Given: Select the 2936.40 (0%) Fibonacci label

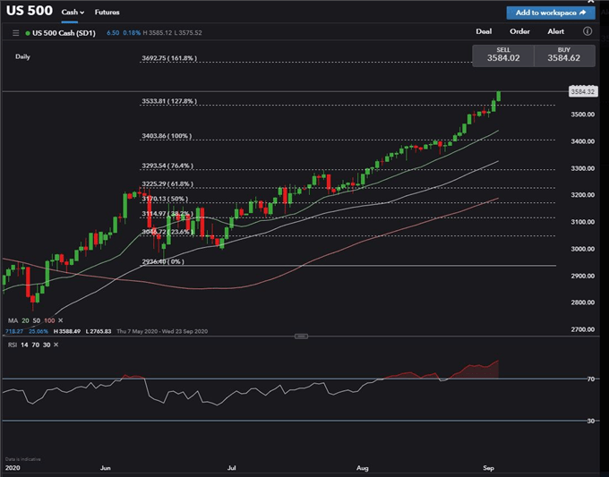Looking at the screenshot, I should point(163,261).
